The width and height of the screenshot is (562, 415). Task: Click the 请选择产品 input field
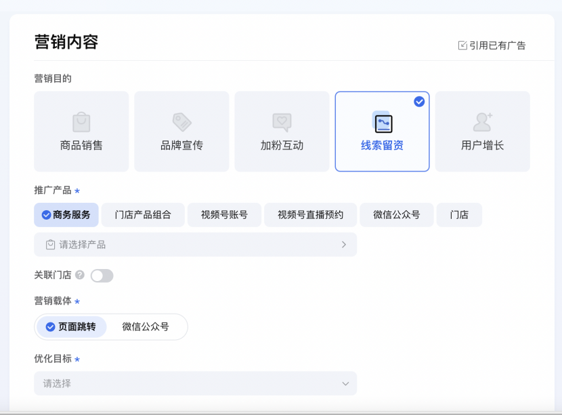pos(195,245)
